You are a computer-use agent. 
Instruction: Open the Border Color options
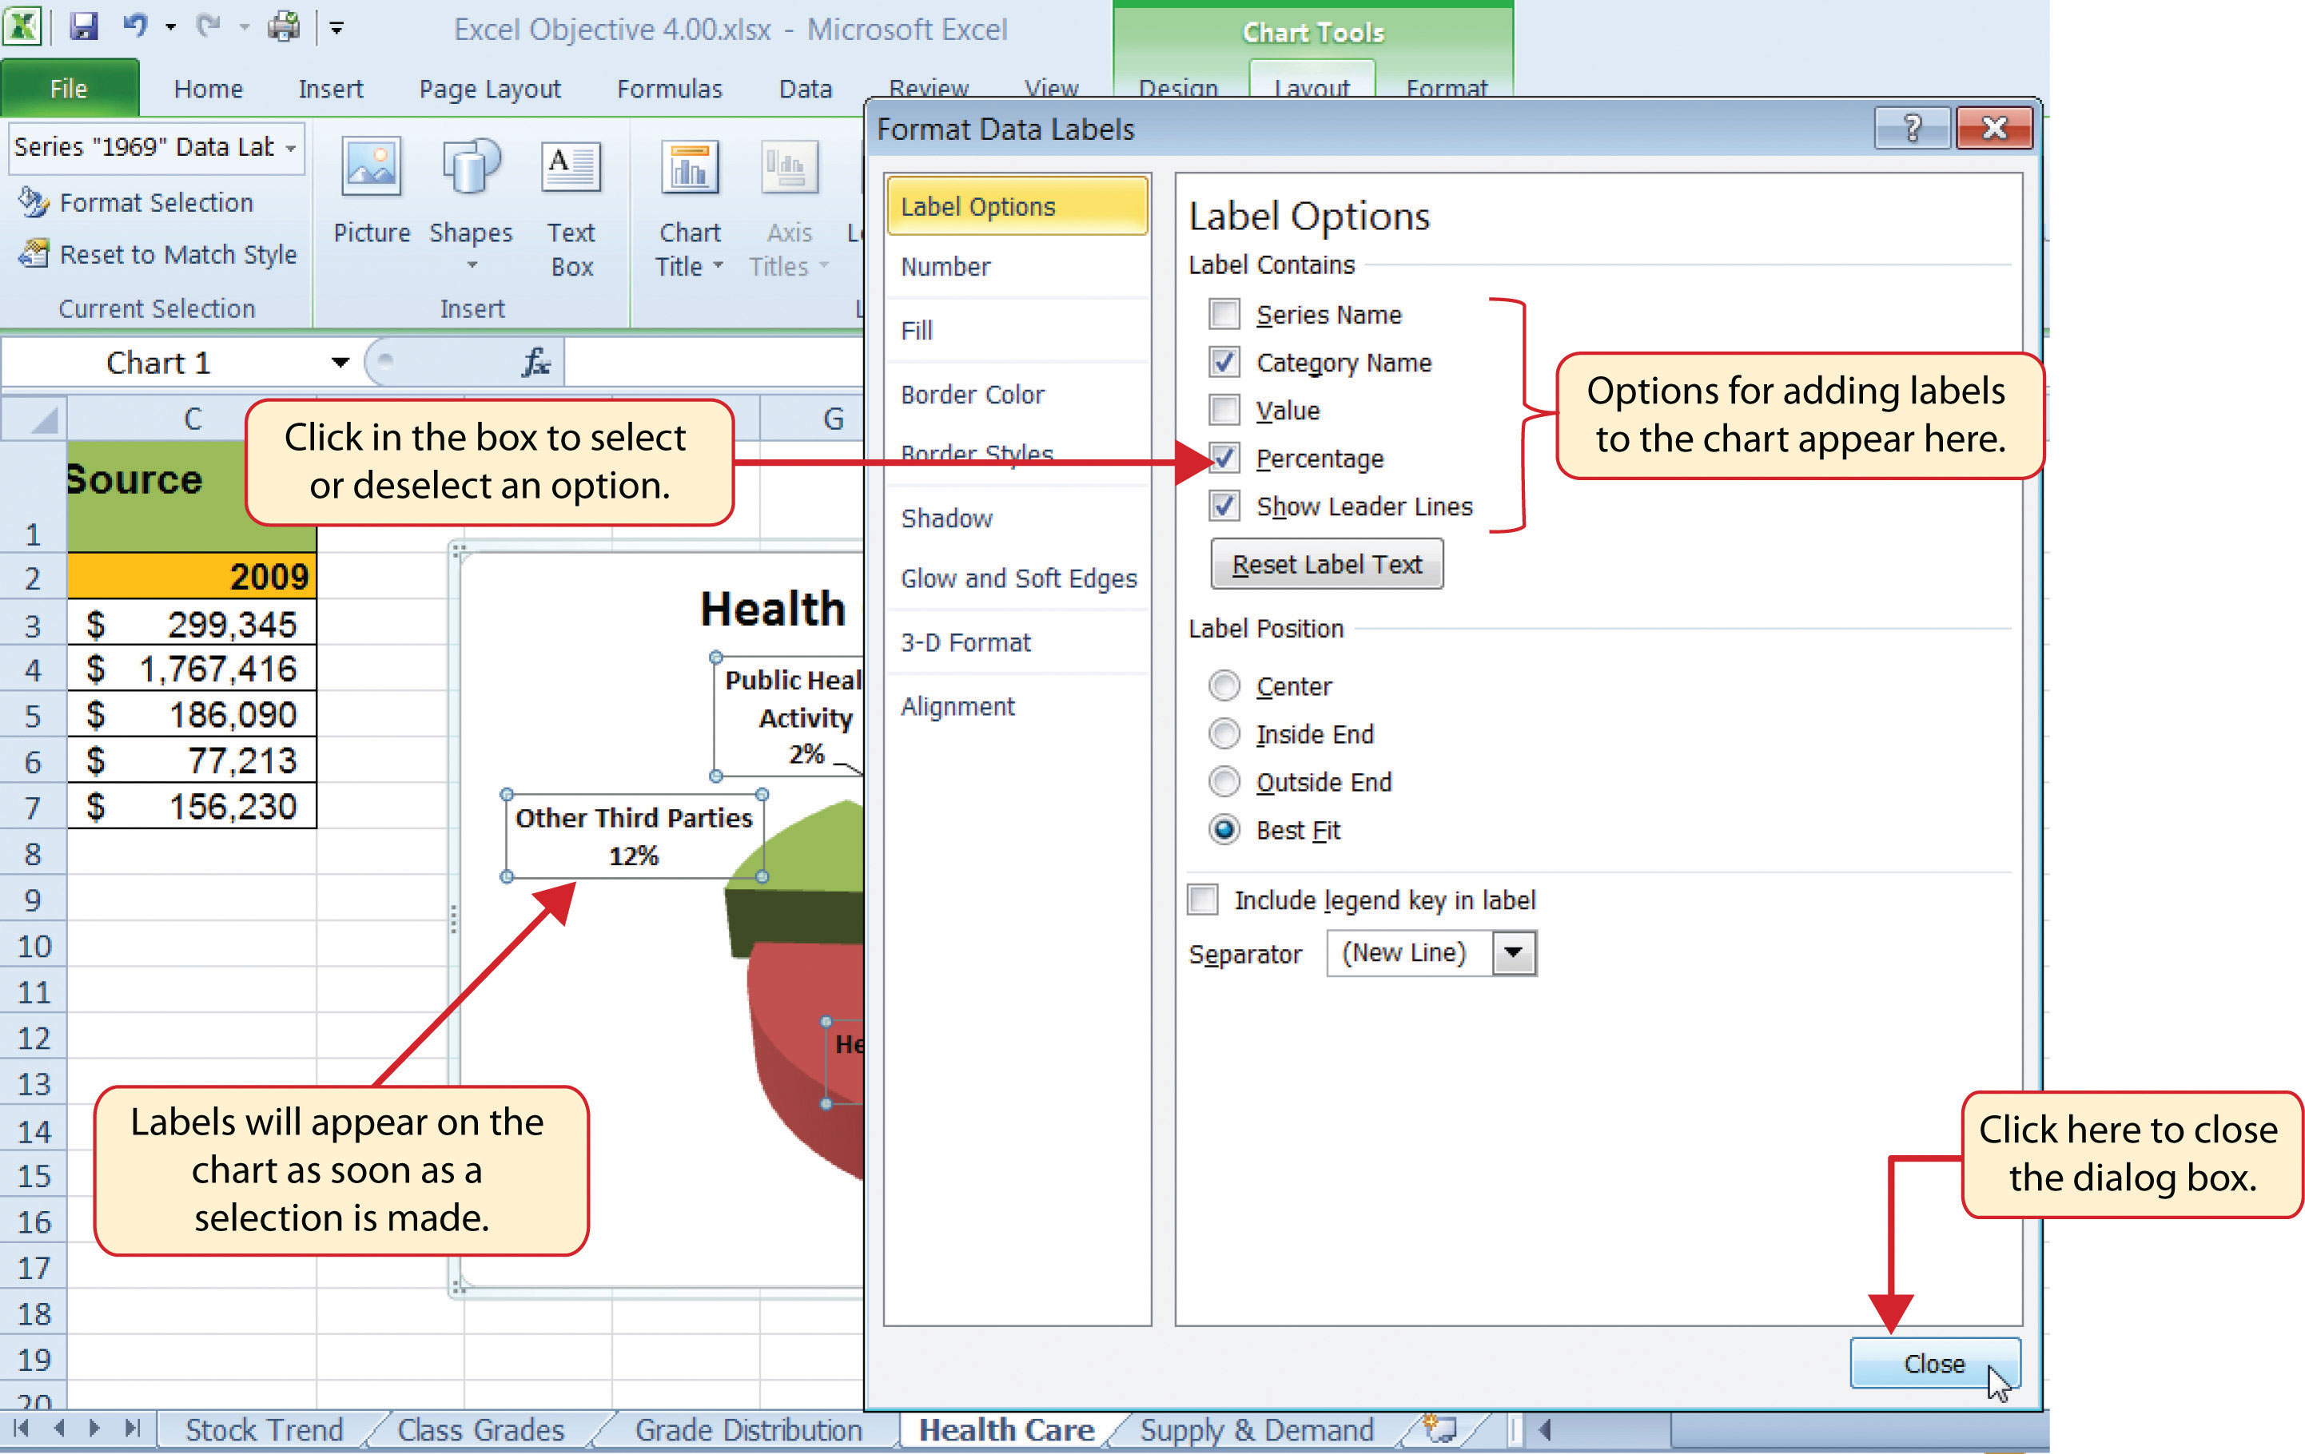972,392
